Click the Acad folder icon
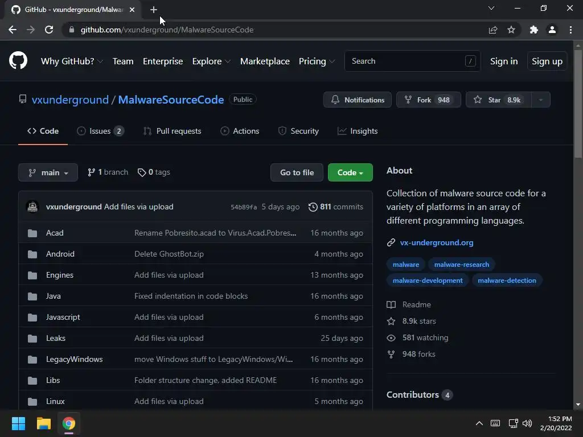583x437 pixels. click(x=32, y=233)
